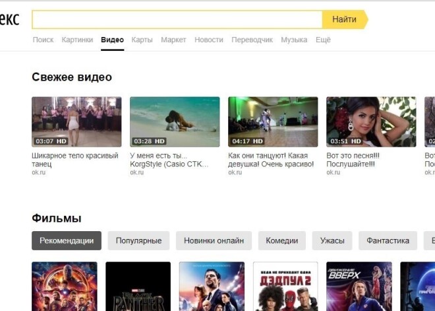Filter films by Ужасы
435x311 pixels.
click(332, 240)
